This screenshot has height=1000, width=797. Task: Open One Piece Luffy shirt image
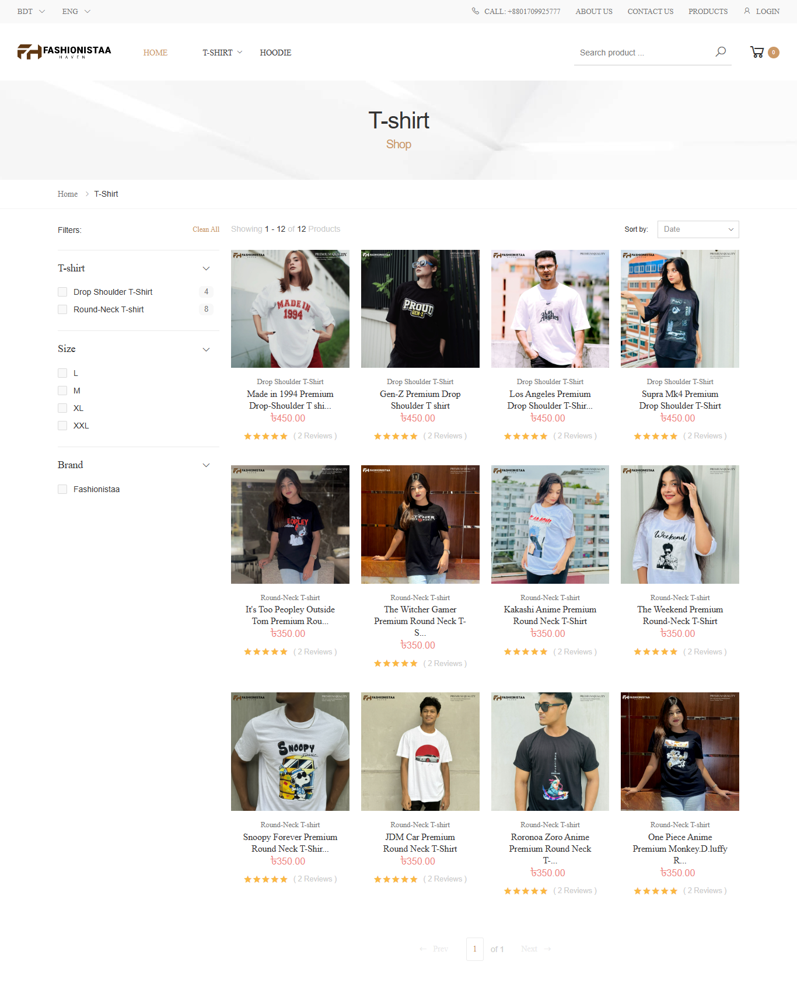click(680, 752)
